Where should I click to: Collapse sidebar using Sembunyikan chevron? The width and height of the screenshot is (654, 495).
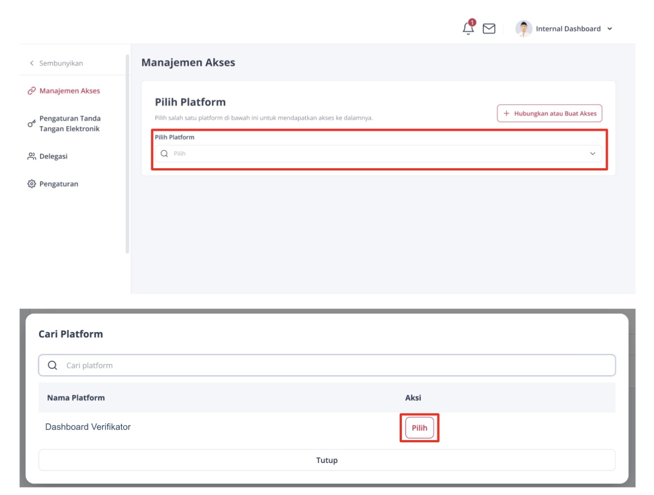pos(31,63)
